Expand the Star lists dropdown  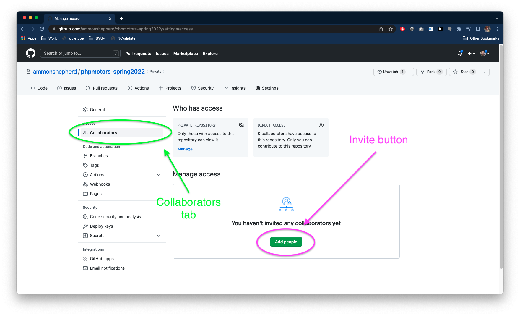(x=485, y=72)
